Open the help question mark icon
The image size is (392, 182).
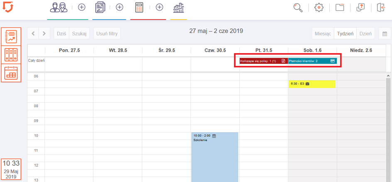click(x=360, y=7)
